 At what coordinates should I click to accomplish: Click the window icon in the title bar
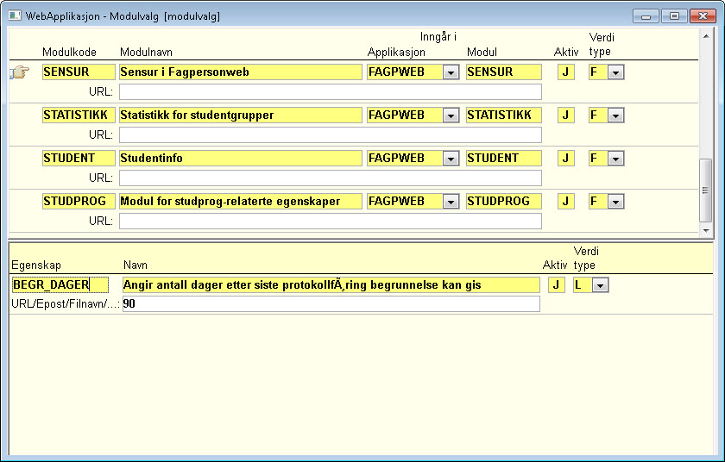coord(15,16)
